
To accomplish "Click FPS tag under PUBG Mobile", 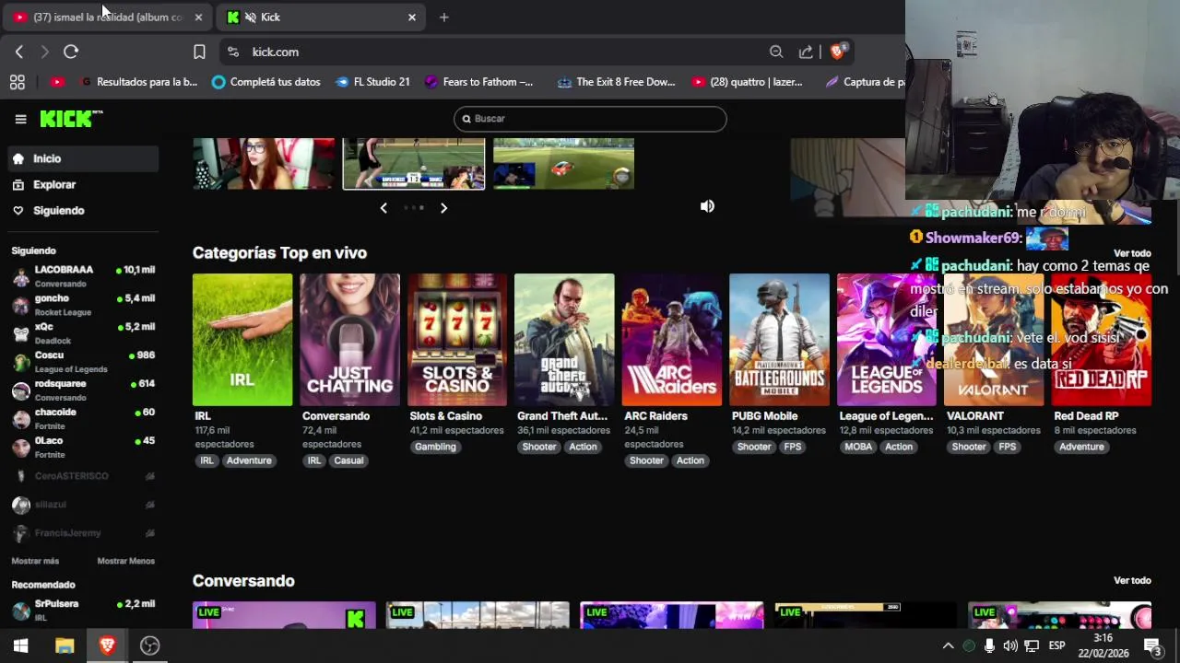I will (793, 447).
